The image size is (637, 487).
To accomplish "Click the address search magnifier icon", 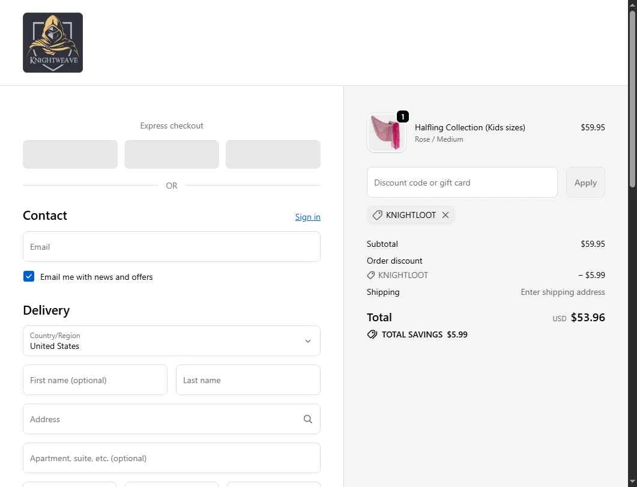I will tap(308, 419).
